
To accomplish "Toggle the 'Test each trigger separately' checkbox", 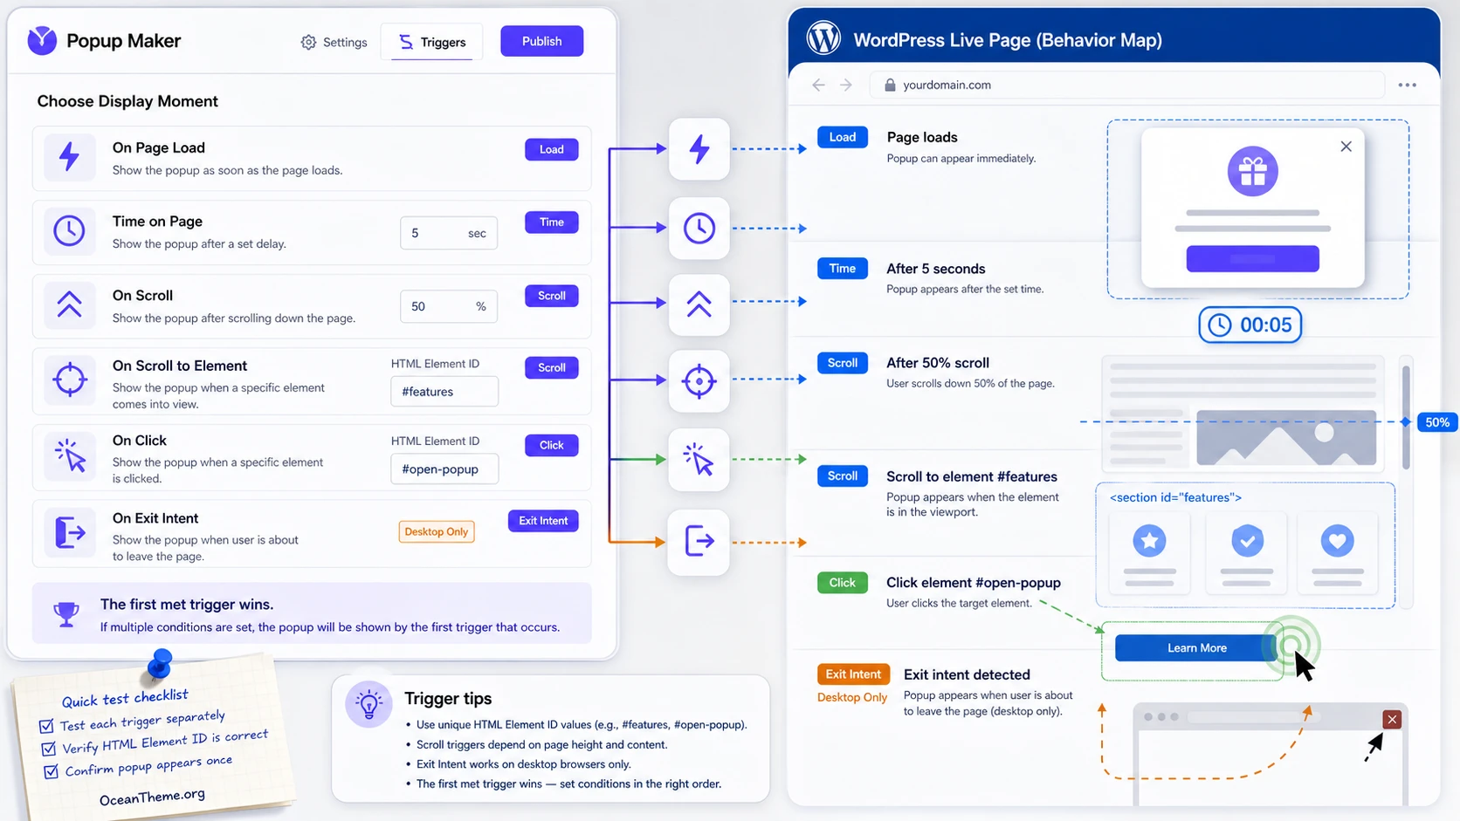I will pos(46,726).
